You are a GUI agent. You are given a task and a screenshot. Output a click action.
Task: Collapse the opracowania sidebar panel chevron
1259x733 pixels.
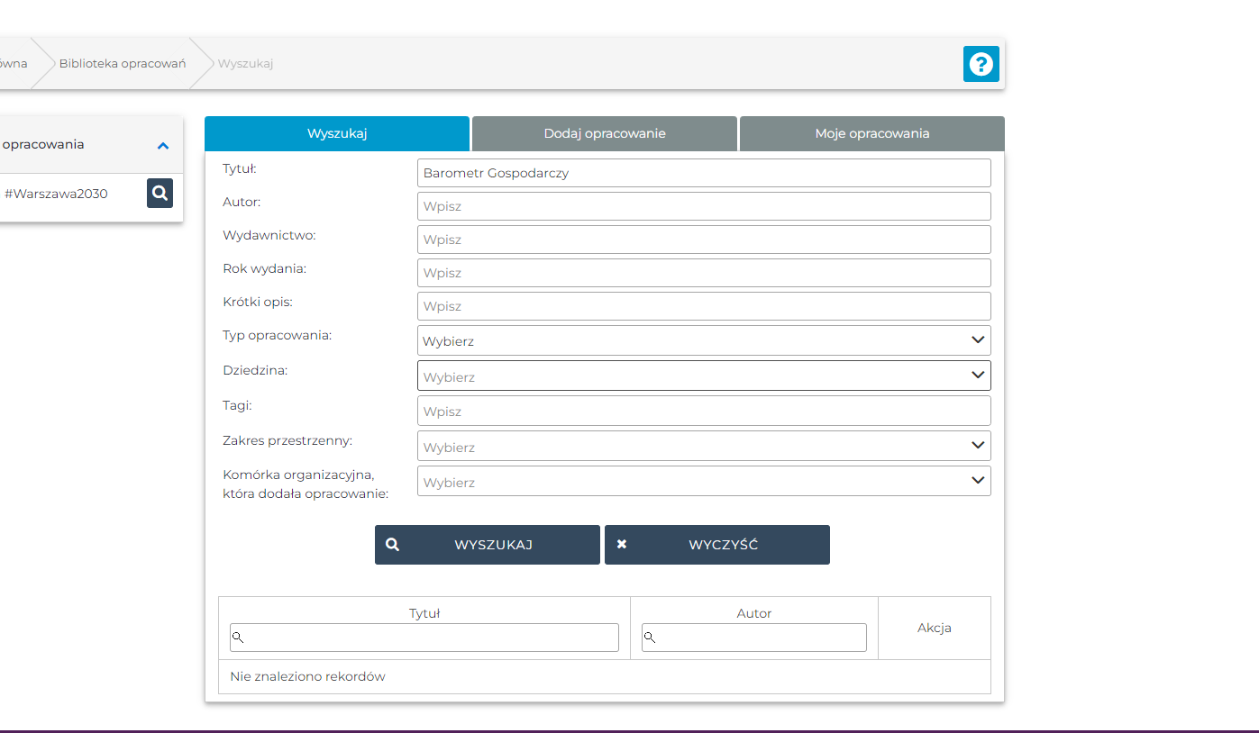[163, 145]
